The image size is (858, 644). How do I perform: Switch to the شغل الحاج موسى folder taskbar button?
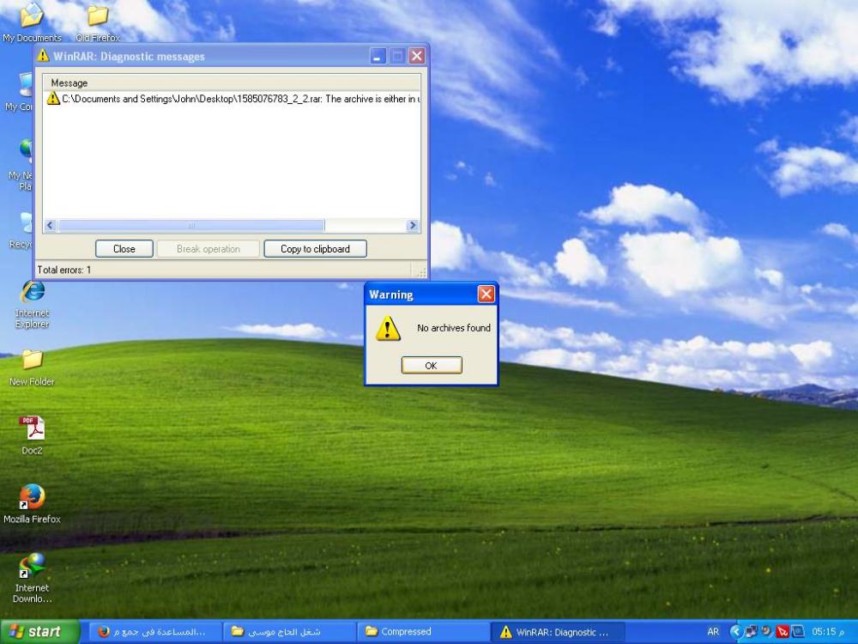tap(289, 631)
